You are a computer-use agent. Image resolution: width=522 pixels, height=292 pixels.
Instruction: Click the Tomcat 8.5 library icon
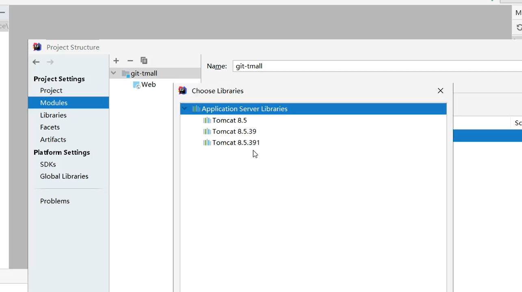click(x=207, y=120)
